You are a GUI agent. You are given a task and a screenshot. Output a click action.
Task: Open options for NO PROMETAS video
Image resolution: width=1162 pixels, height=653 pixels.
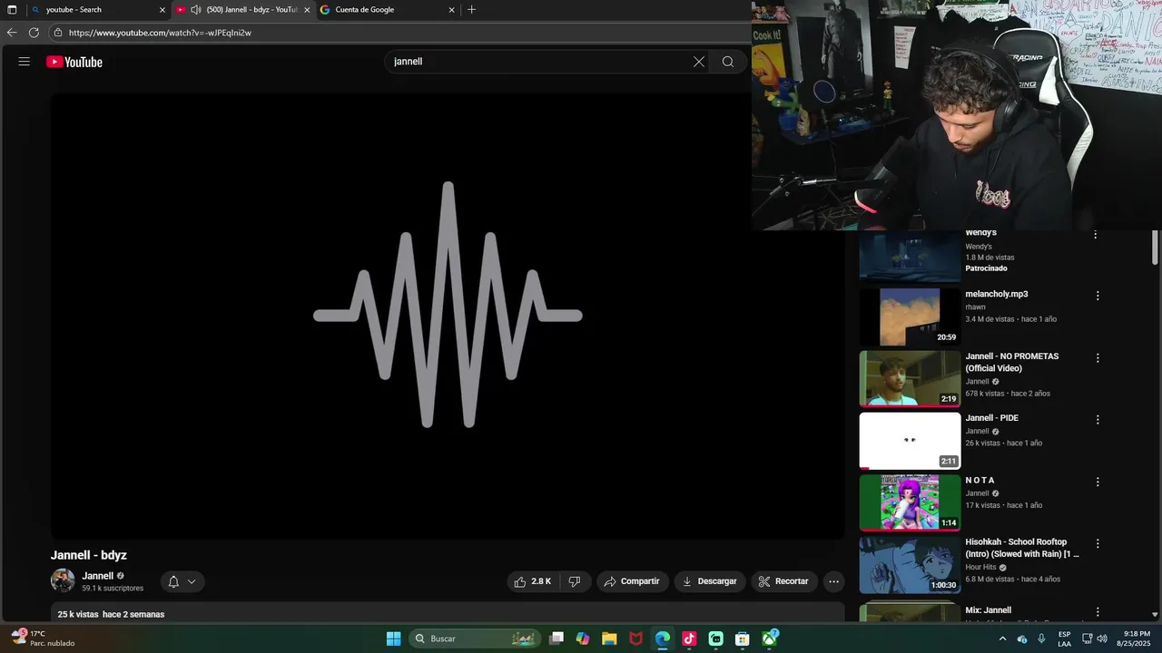coord(1098,358)
